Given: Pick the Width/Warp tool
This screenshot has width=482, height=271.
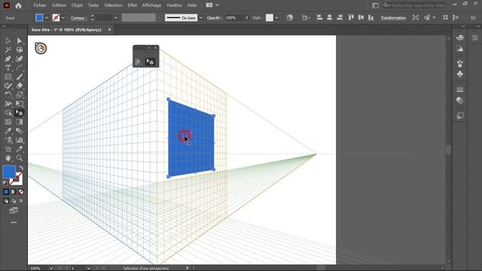Looking at the screenshot, I should click(8, 104).
